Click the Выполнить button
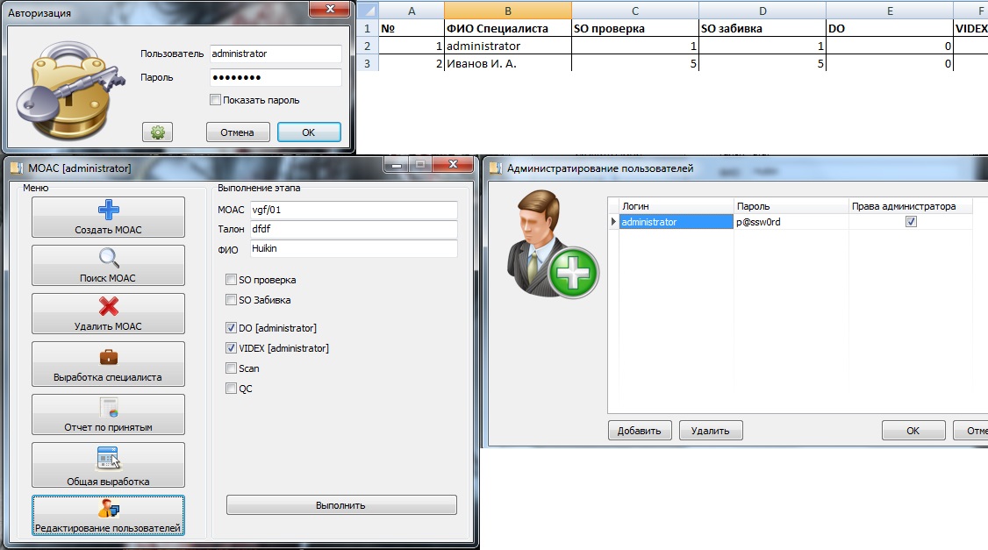Viewport: 988px width, 550px height. pyautogui.click(x=340, y=505)
